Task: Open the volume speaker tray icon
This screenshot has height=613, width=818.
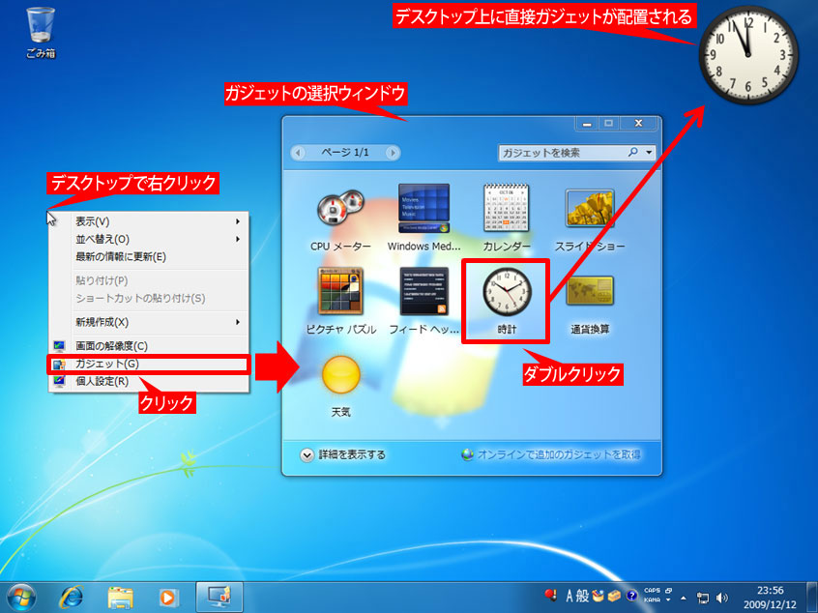Action: point(722,598)
